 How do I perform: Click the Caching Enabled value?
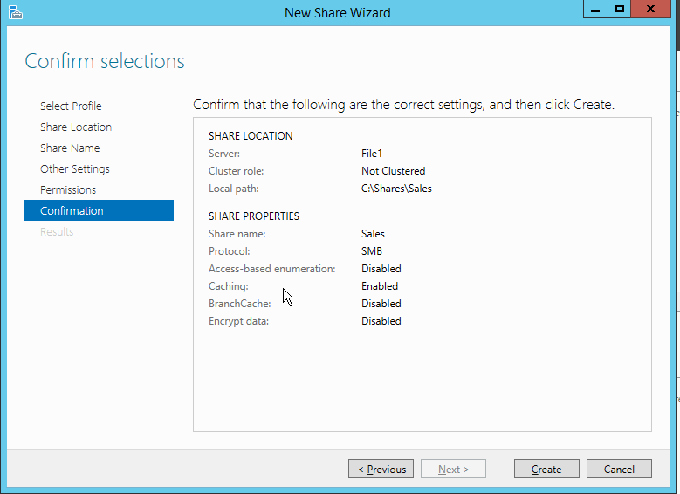pyautogui.click(x=380, y=286)
